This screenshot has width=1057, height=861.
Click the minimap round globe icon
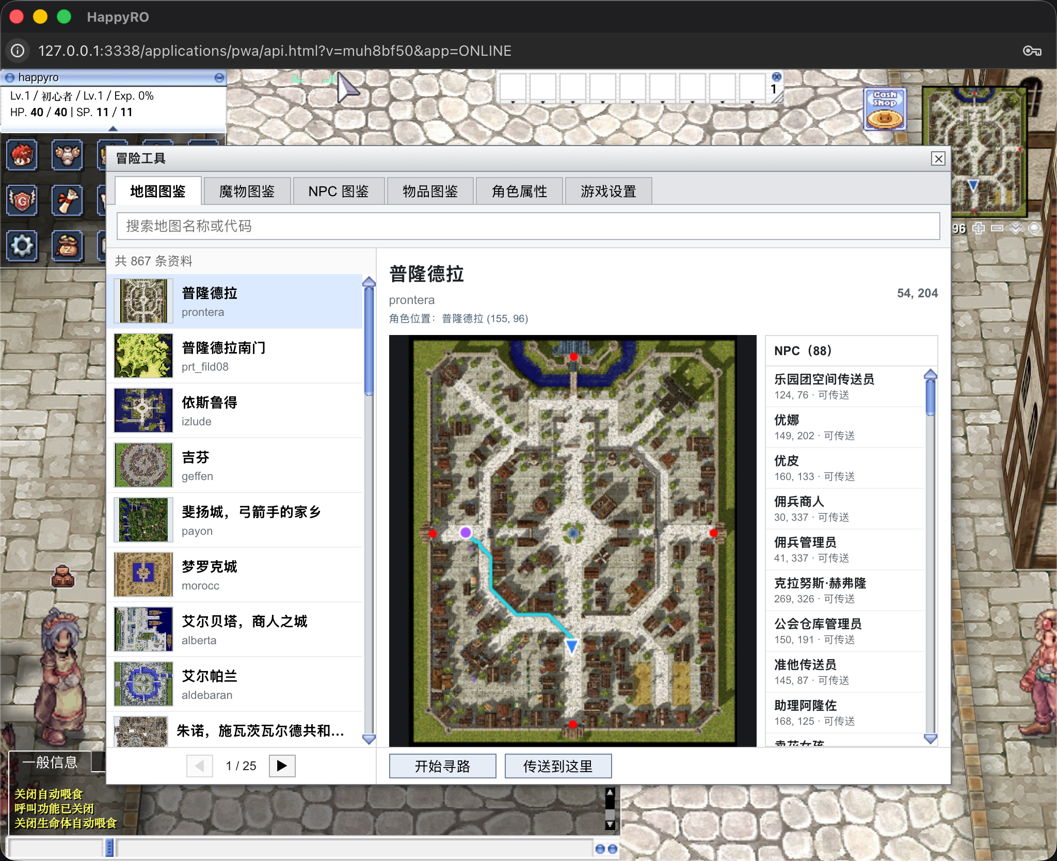click(x=1034, y=228)
